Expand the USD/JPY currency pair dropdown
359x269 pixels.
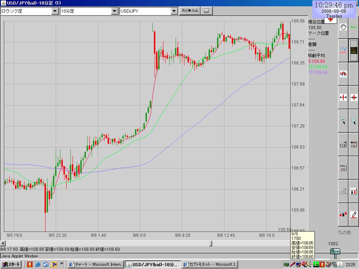[x=174, y=11]
